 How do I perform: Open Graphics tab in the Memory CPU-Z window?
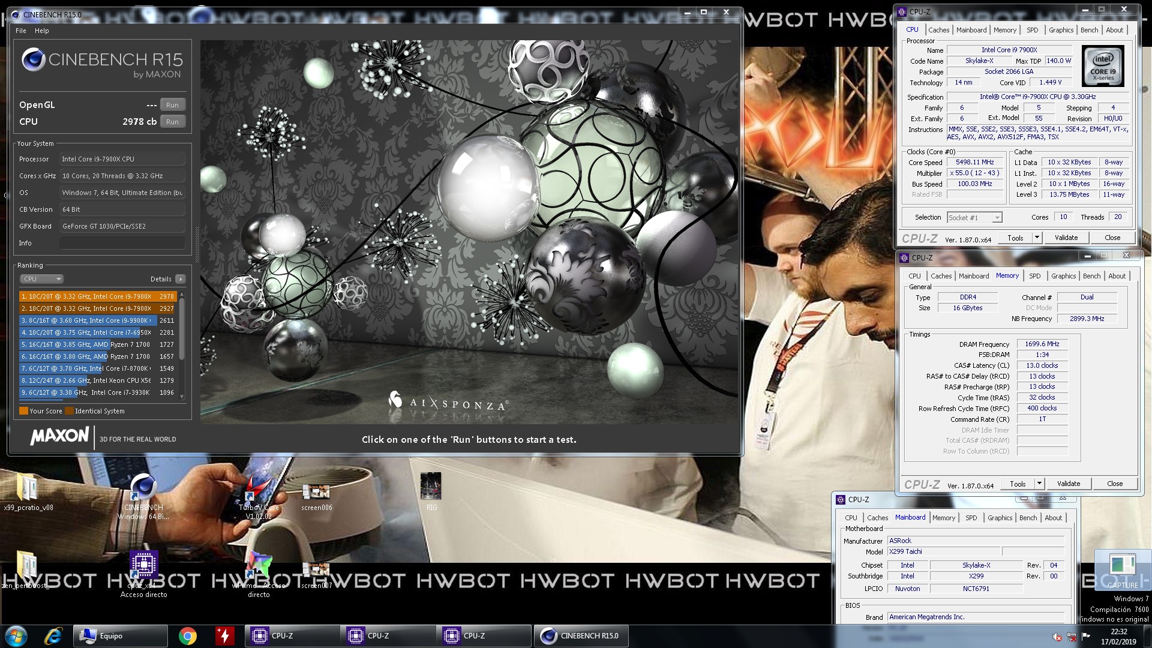[1063, 276]
